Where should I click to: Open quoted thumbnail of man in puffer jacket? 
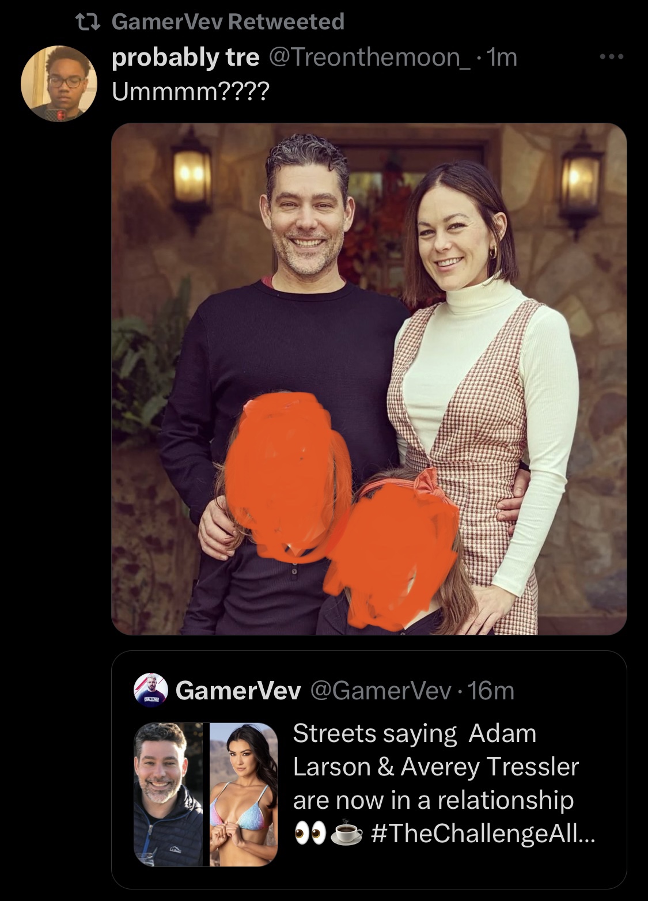tap(168, 794)
